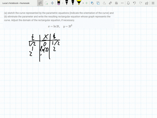Screen dimensions: 157x118
Task: Open notifications bell
Action: click(x=128, y=3)
